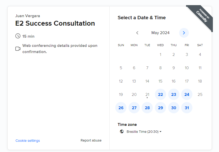Click the Report abuse link
The height and width of the screenshot is (152, 219).
coord(91,140)
